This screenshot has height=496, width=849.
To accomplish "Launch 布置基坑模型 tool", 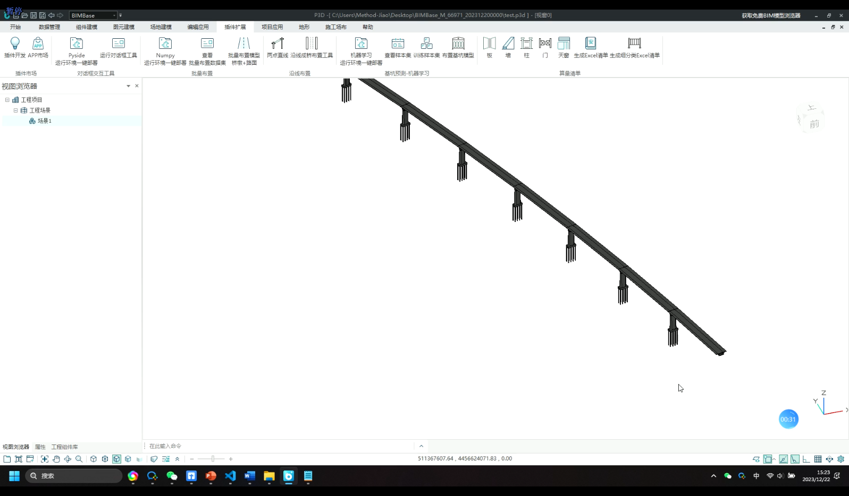I will pyautogui.click(x=458, y=44).
